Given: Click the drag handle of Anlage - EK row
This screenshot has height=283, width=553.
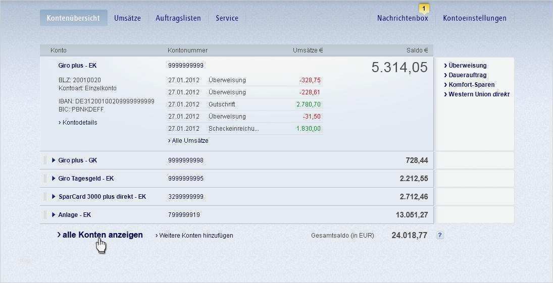Looking at the screenshot, I should point(45,214).
